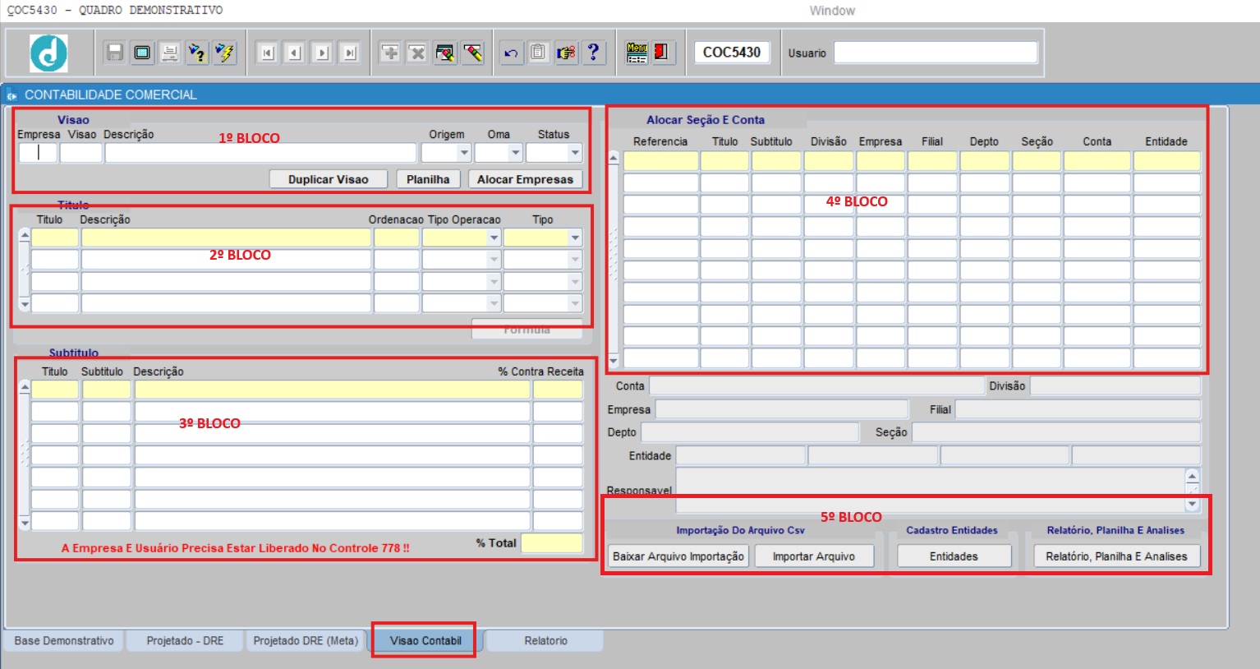Open the Origem dropdown
The image size is (1260, 669).
coord(464,153)
